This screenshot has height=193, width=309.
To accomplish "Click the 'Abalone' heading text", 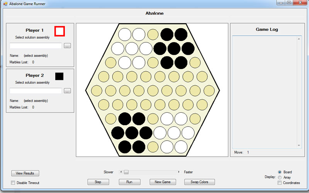I will point(154,13).
